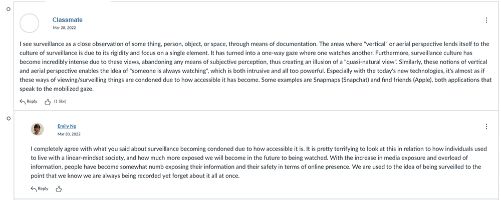The image size is (501, 200).
Task: Click thumbs-up icon under Emily Ng's reply
Action: coord(59,188)
